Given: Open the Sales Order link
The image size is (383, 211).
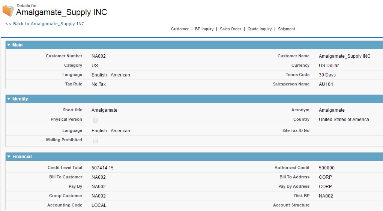Looking at the screenshot, I should 230,29.
